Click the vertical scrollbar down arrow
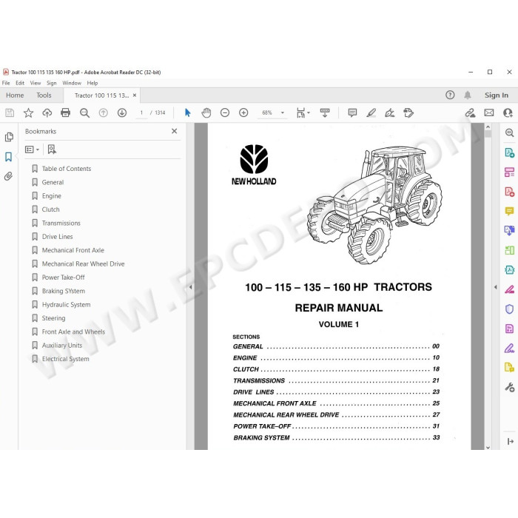 pos(488,447)
